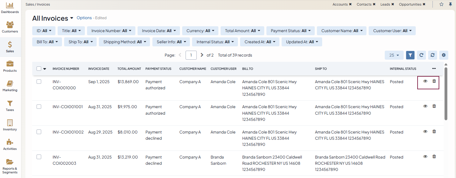
Task: Open the 25 per-page size dropdown
Action: coord(394,55)
